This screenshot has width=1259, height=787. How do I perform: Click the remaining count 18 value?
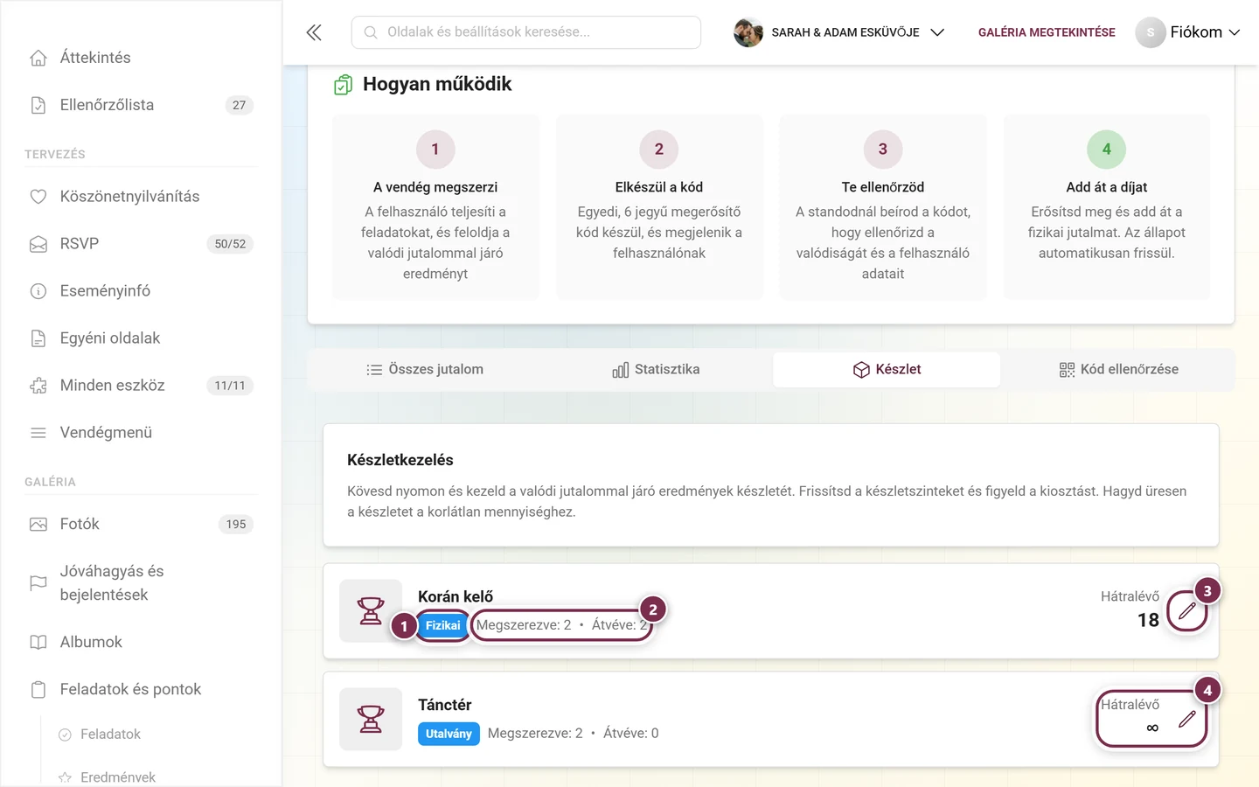pyautogui.click(x=1148, y=620)
